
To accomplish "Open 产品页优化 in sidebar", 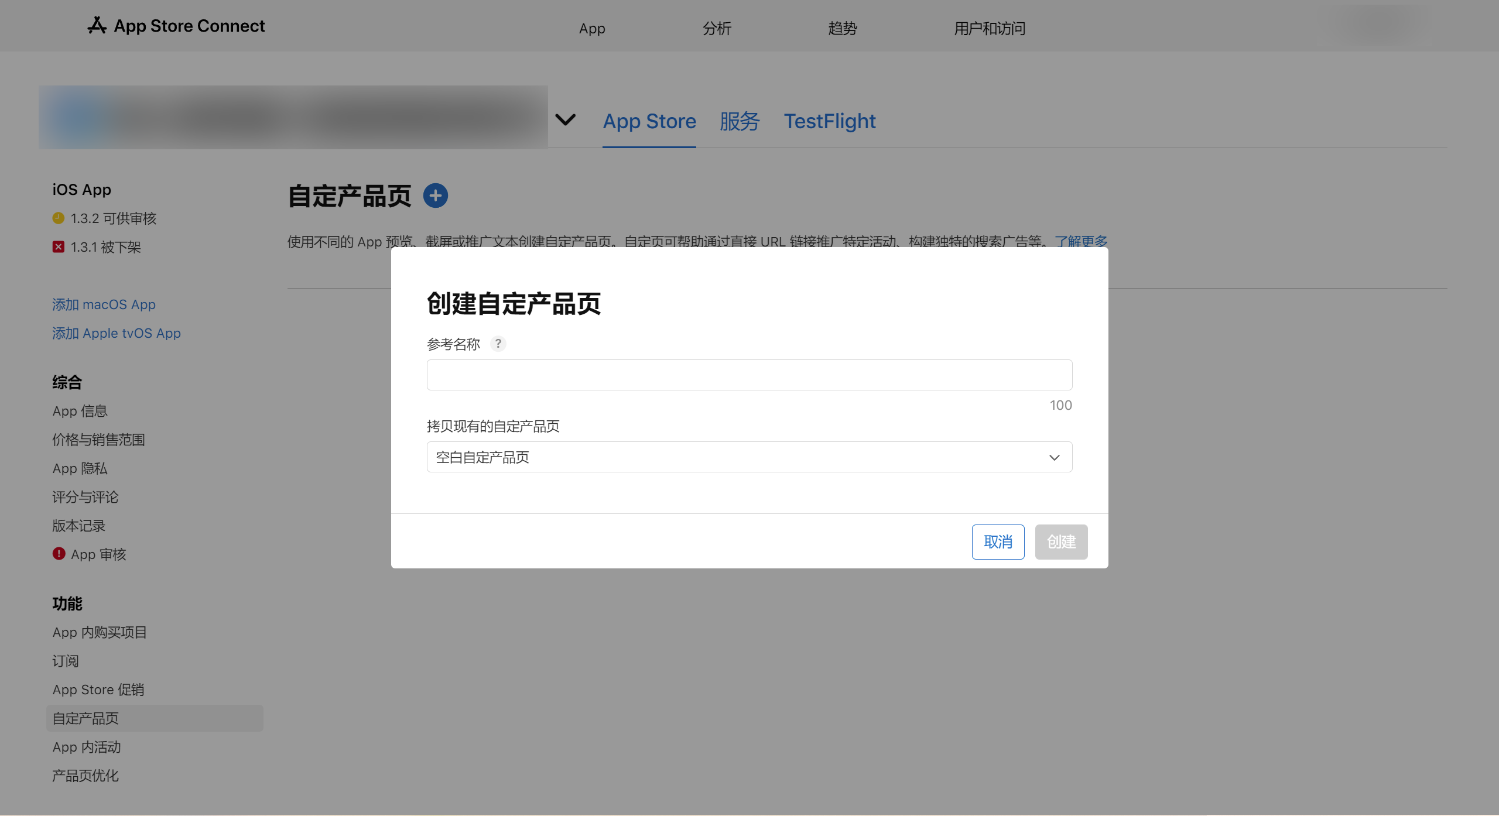I will (85, 776).
